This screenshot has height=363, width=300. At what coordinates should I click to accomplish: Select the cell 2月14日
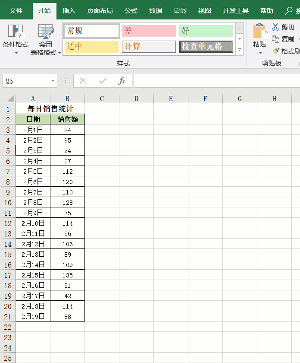point(33,264)
